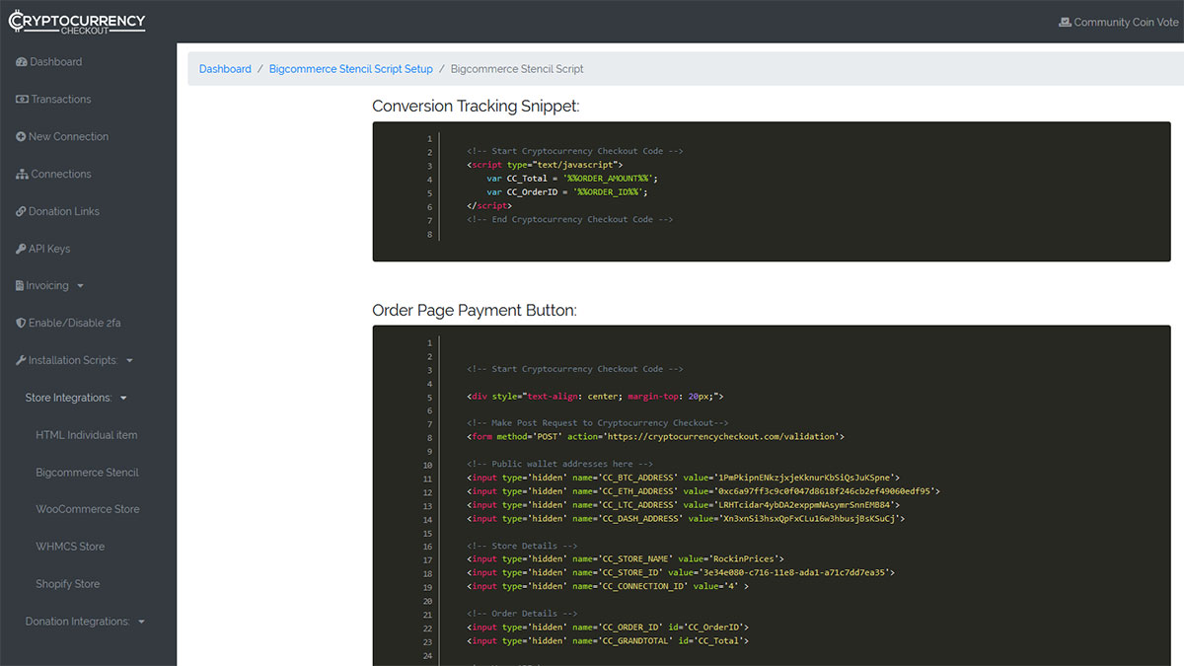
Task: Click the Order Page Payment Button heading
Action: click(x=475, y=311)
